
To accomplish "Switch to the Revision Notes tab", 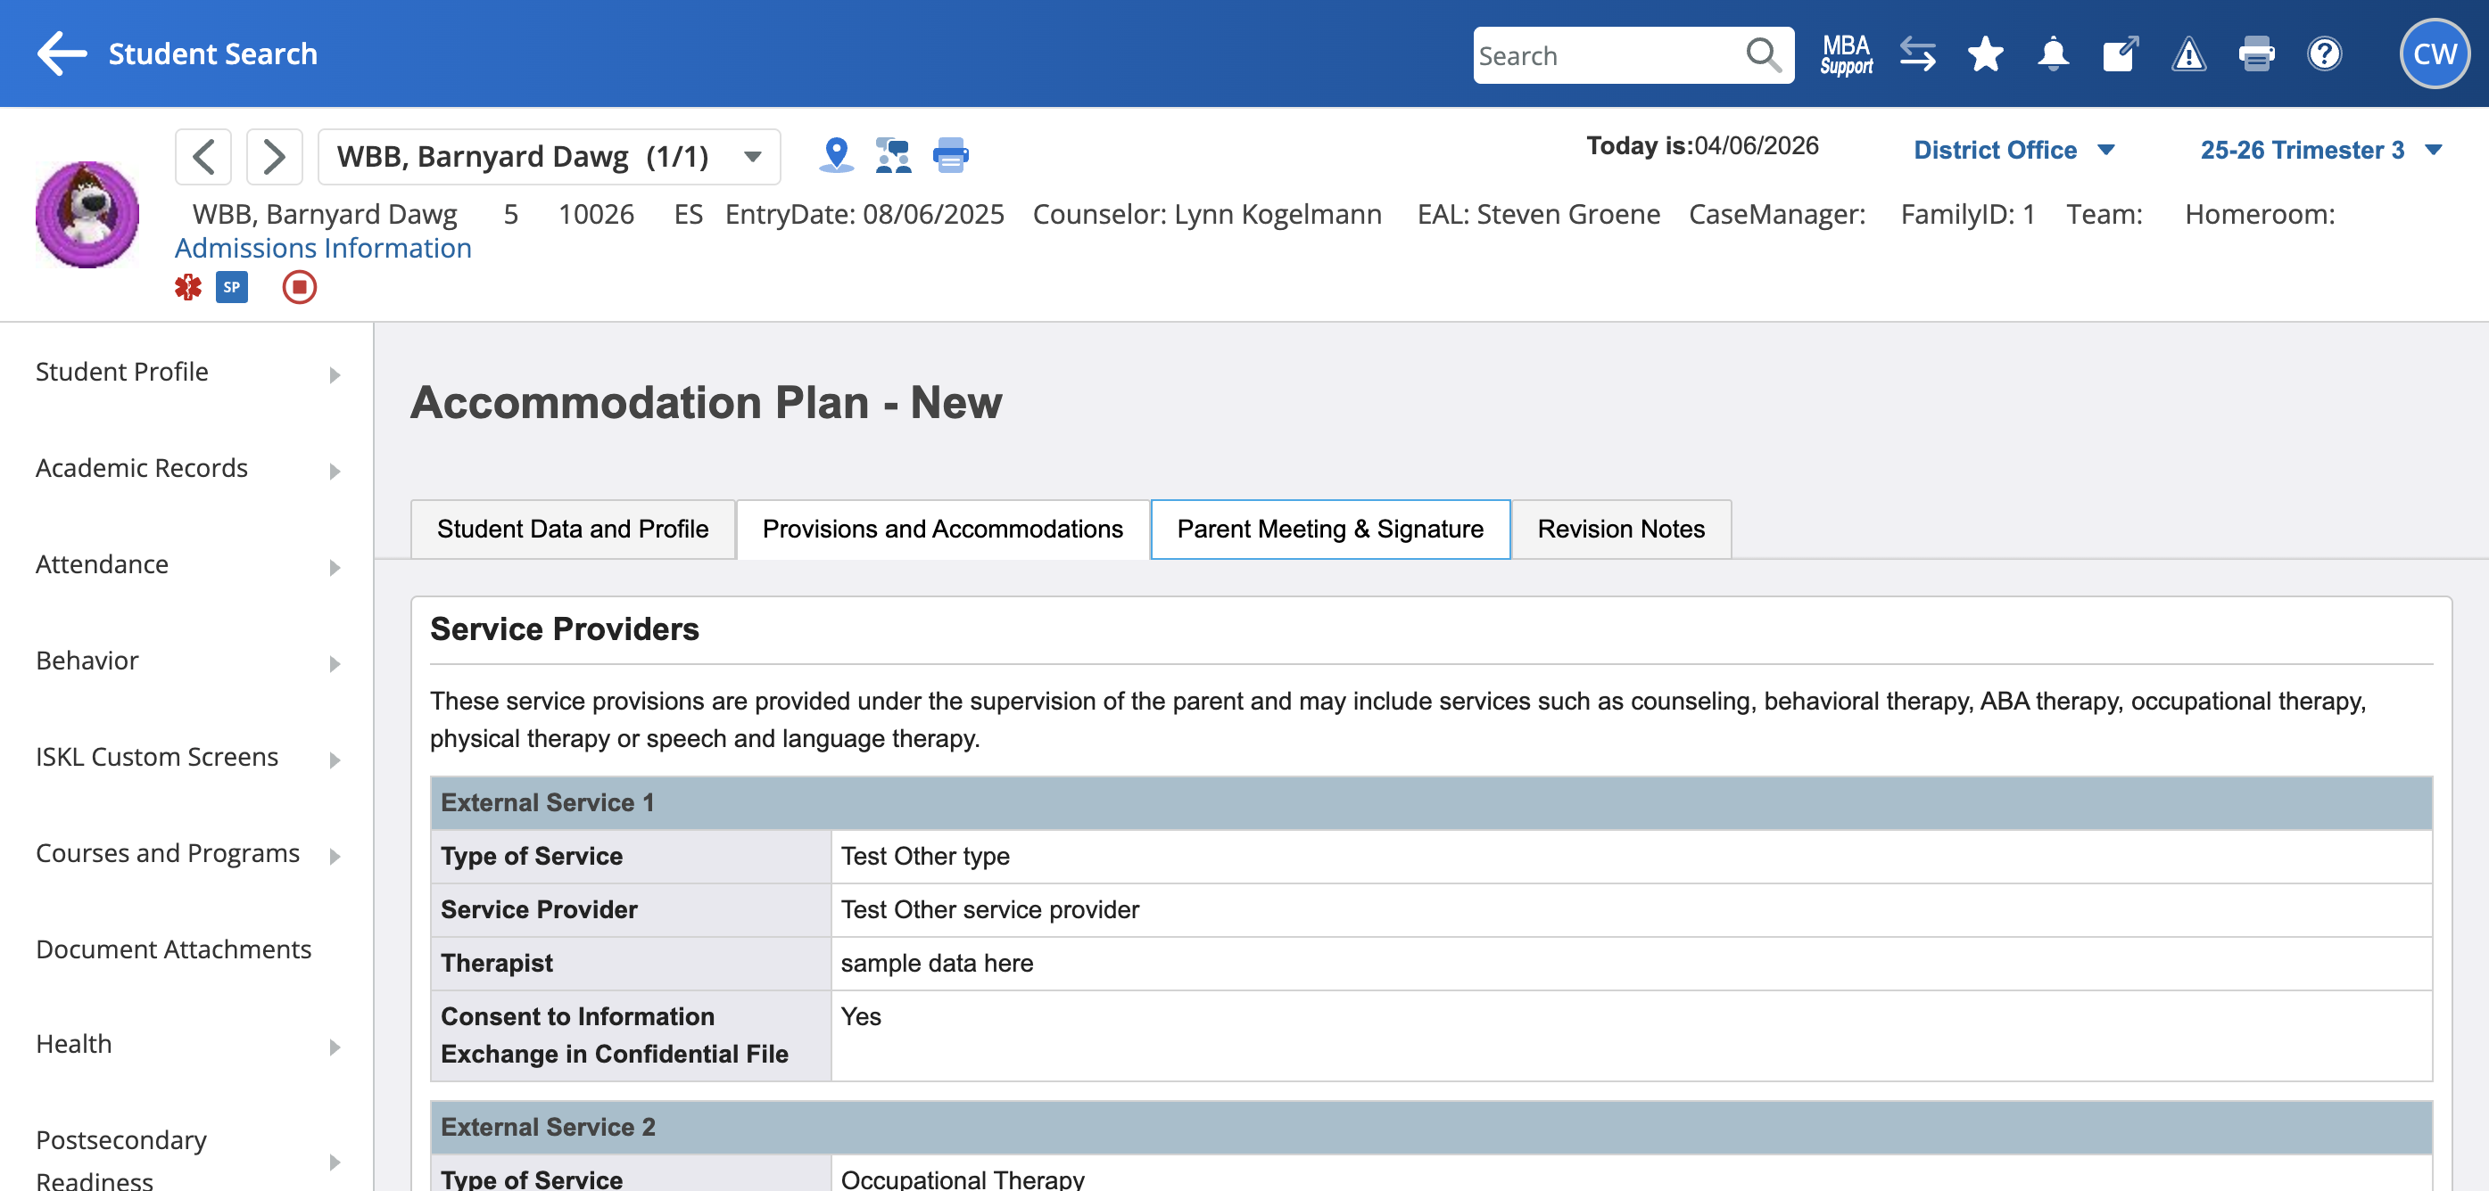I will point(1620,529).
